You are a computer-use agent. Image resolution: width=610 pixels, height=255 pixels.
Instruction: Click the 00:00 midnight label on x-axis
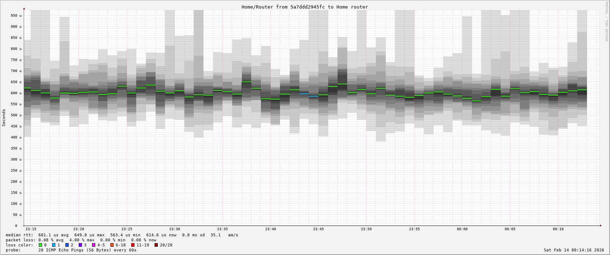pyautogui.click(x=462, y=229)
